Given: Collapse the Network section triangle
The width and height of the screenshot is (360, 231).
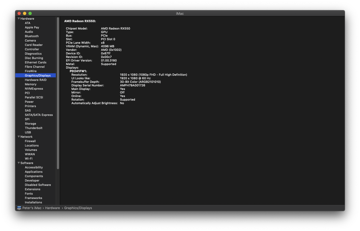Looking at the screenshot, I should click(19, 137).
